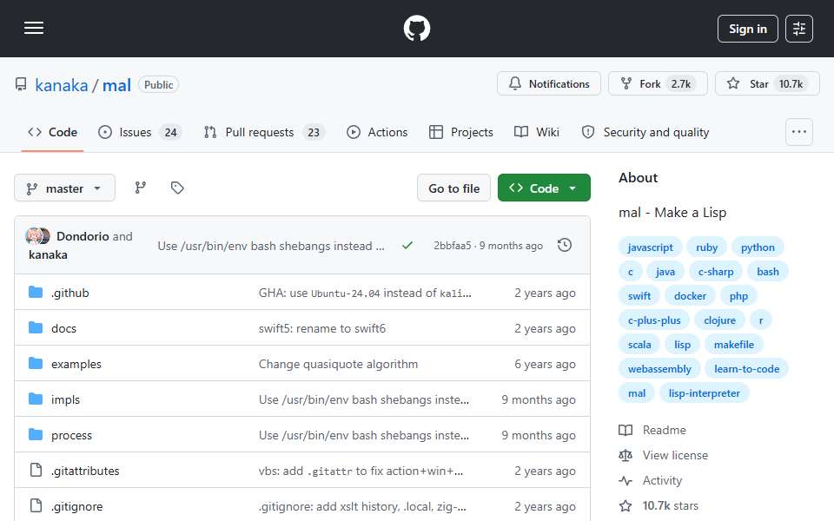Screen dimensions: 834x521
Task: Select the learn-to-code topic tag
Action: tap(746, 370)
